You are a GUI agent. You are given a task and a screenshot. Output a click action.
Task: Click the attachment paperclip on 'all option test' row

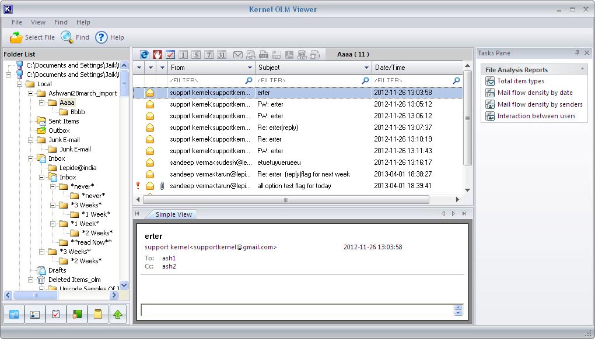pos(162,186)
